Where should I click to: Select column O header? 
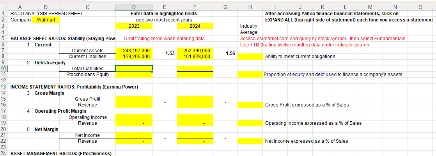click(420, 7)
